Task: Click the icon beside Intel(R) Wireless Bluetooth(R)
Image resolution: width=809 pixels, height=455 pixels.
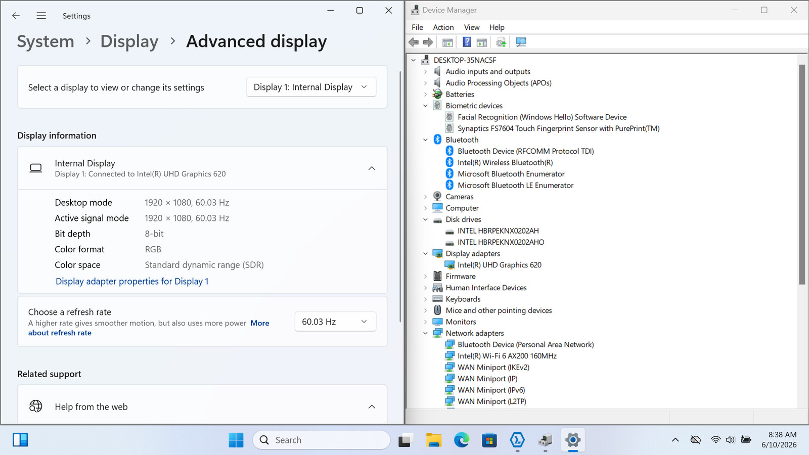Action: click(x=450, y=162)
